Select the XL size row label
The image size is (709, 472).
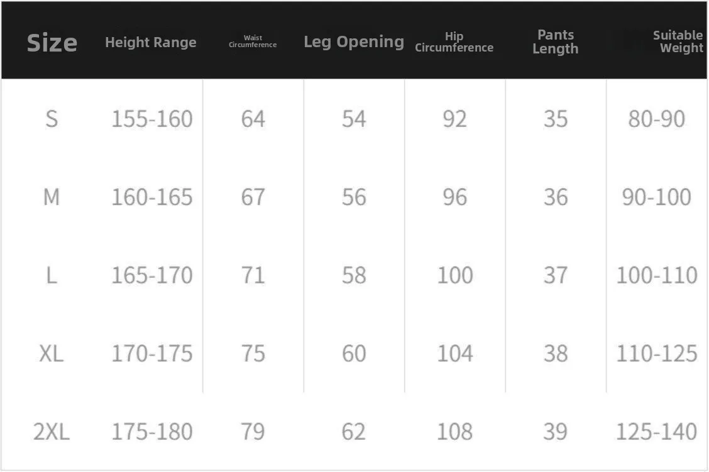click(x=52, y=354)
